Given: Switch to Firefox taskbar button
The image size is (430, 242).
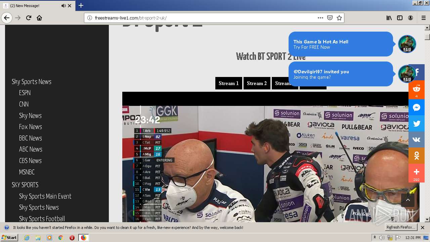Looking at the screenshot, I should pos(83,238).
